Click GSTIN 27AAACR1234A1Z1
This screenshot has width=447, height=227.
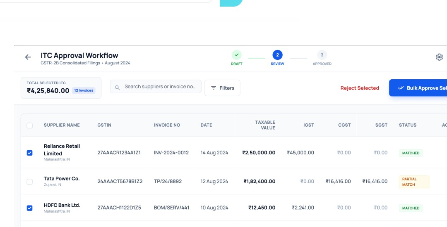pos(119,153)
